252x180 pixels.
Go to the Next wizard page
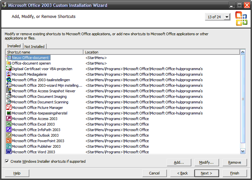(x=206, y=173)
